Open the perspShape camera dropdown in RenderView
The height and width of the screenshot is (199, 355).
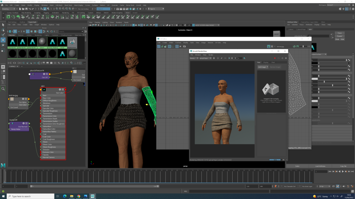(205, 58)
